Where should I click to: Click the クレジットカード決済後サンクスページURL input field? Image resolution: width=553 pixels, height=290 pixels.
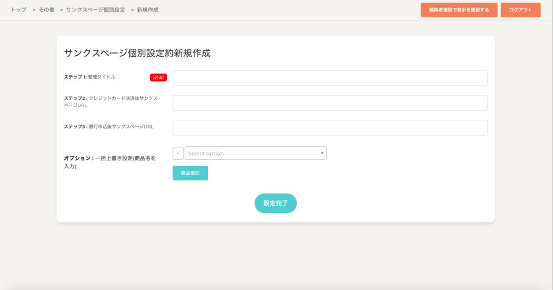[x=329, y=103]
